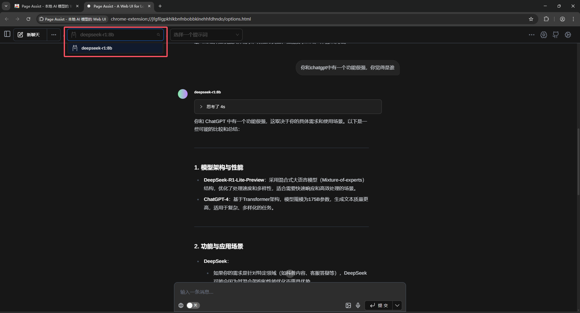Toggle the sidebar panel icon

coord(7,34)
